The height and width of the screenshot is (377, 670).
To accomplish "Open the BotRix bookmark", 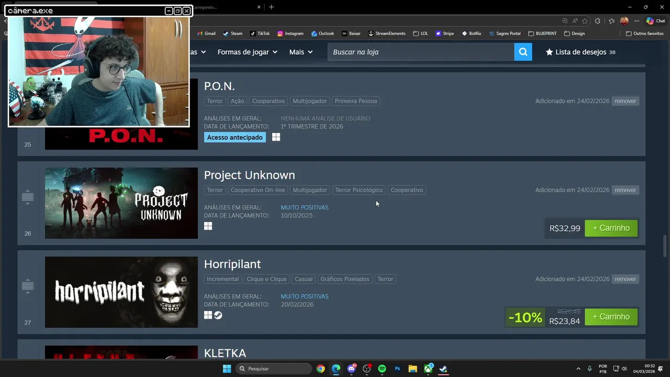I will click(x=471, y=34).
